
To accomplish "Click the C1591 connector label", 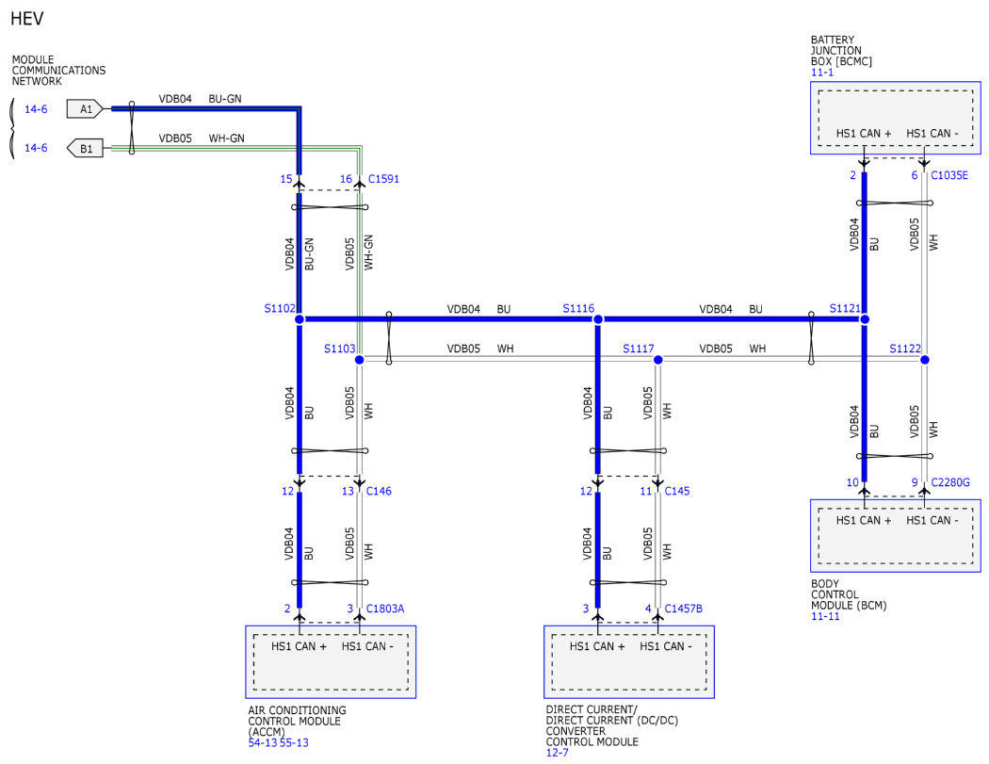I will (383, 179).
